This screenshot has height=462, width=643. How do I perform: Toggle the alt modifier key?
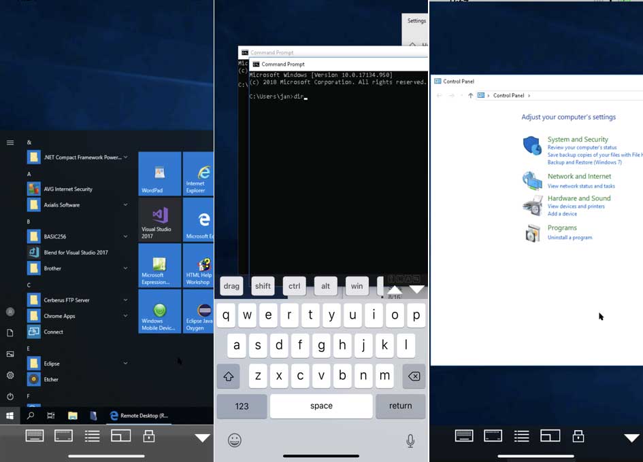(325, 286)
